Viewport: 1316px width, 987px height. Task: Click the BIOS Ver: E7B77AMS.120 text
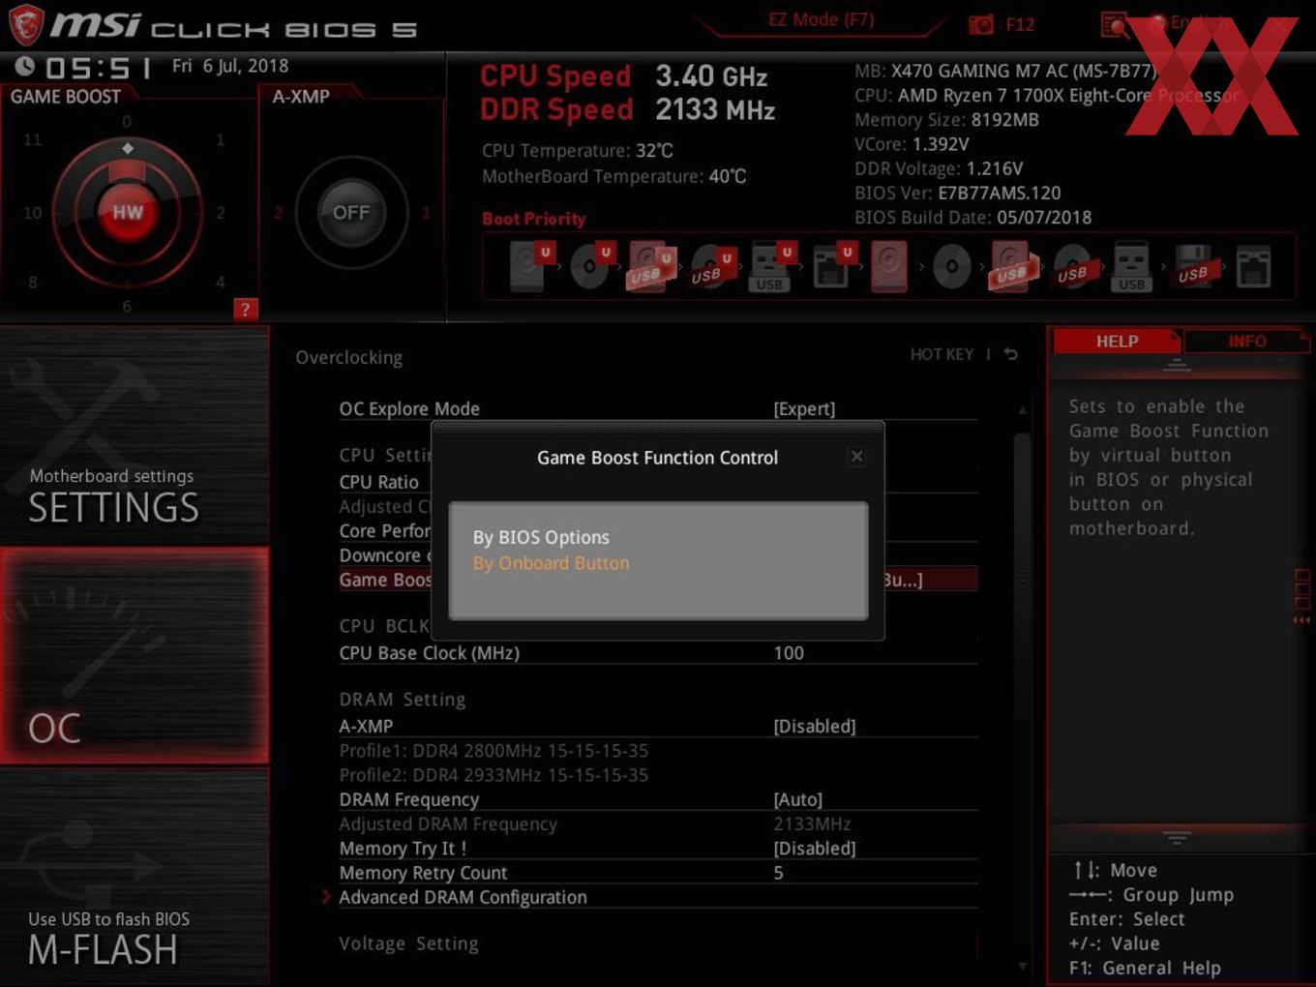[x=957, y=193]
